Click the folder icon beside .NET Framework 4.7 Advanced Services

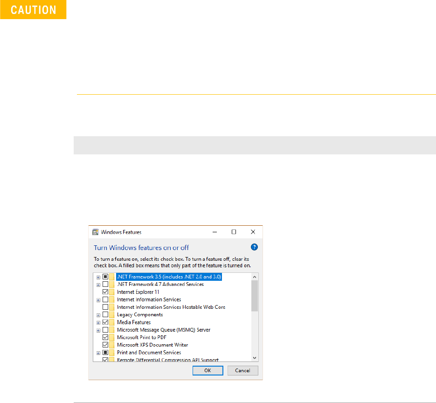112,284
